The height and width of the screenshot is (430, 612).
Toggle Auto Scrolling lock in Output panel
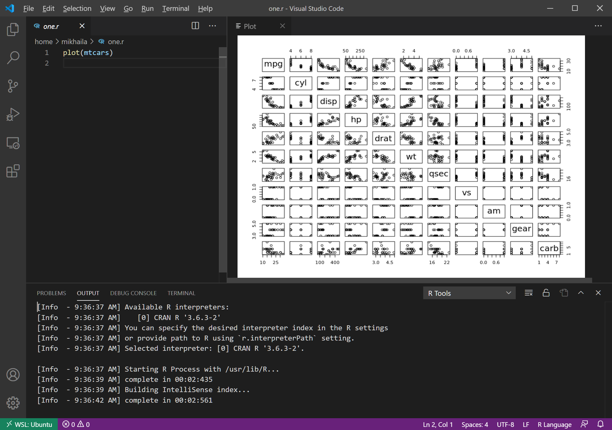click(x=546, y=293)
